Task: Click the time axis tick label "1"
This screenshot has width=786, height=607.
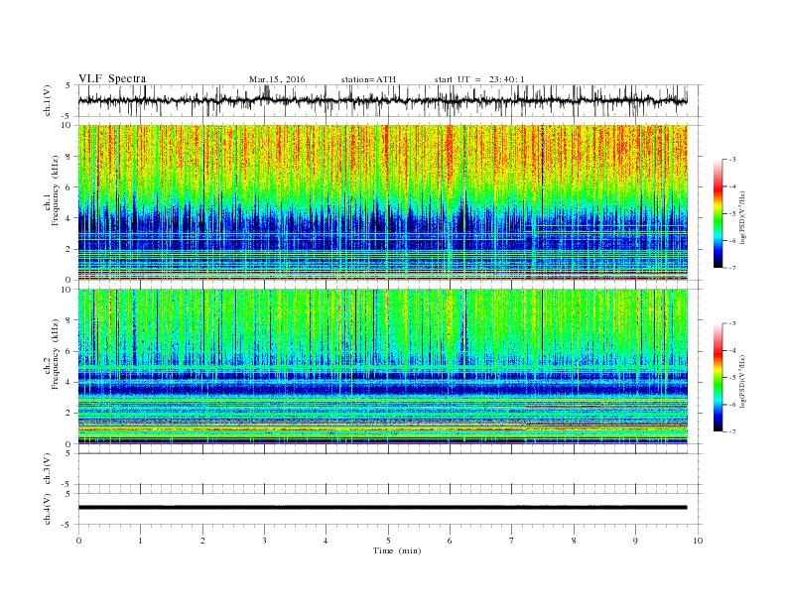Action: point(140,541)
